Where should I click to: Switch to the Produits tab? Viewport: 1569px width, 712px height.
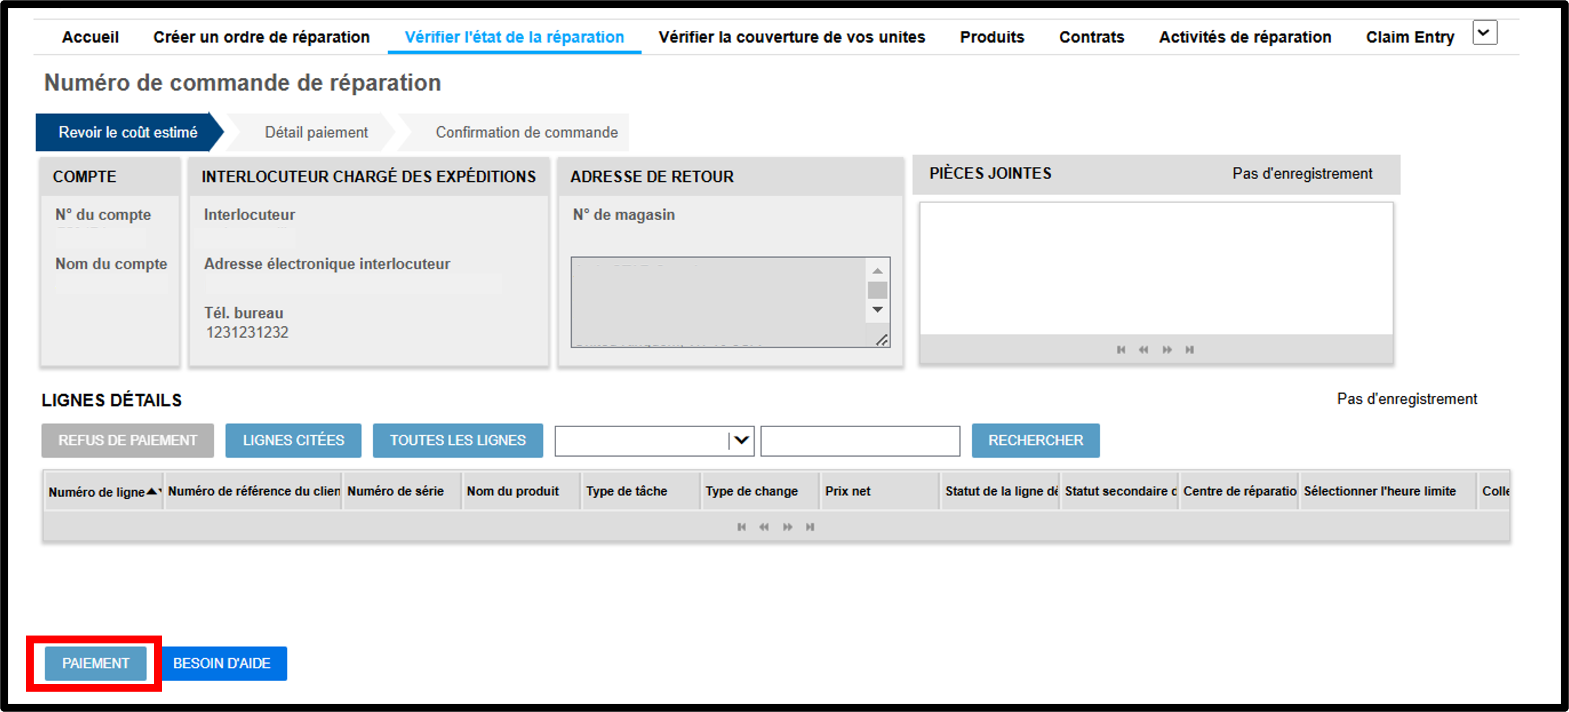coord(992,37)
